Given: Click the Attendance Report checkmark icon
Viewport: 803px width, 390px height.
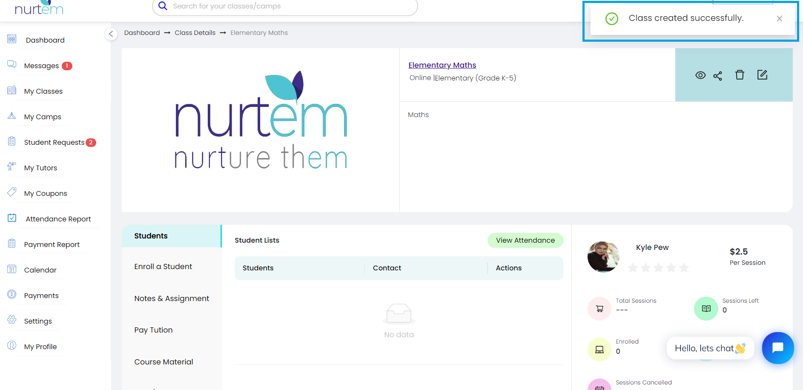Looking at the screenshot, I should coord(12,218).
